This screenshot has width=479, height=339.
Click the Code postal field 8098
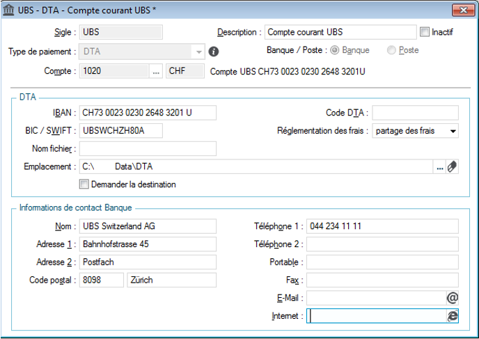coord(102,280)
